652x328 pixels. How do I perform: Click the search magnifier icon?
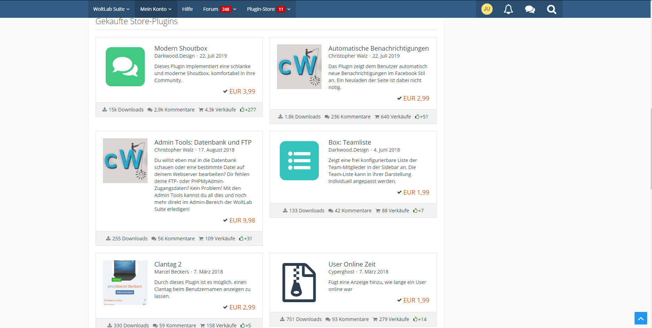click(x=552, y=9)
